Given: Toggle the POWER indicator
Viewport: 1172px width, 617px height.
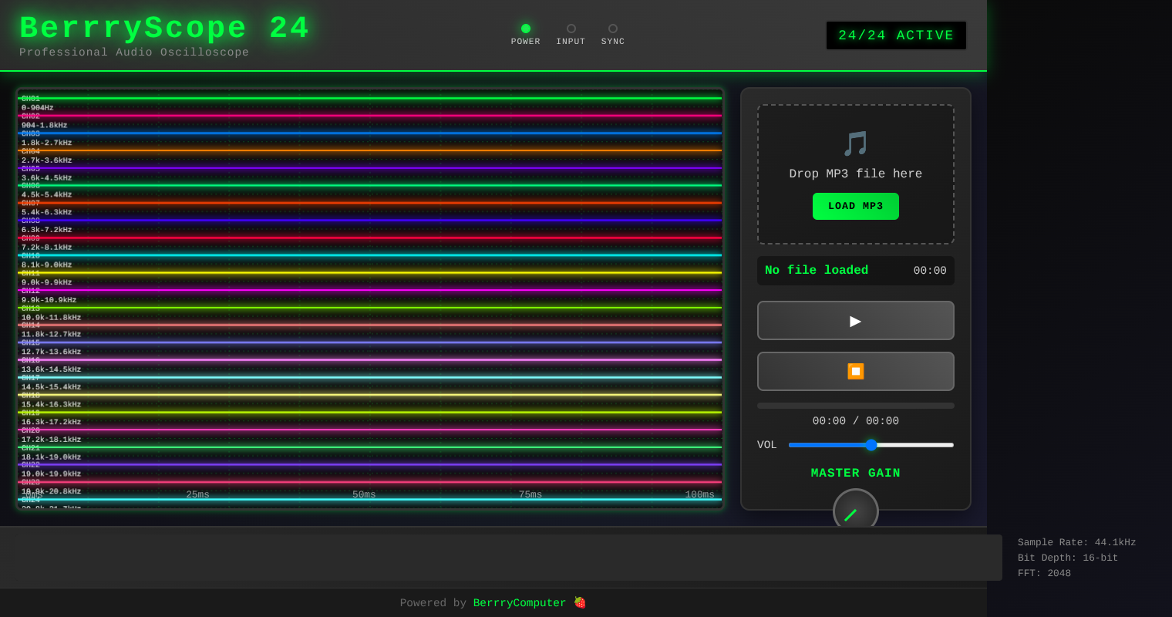Looking at the screenshot, I should click(526, 29).
